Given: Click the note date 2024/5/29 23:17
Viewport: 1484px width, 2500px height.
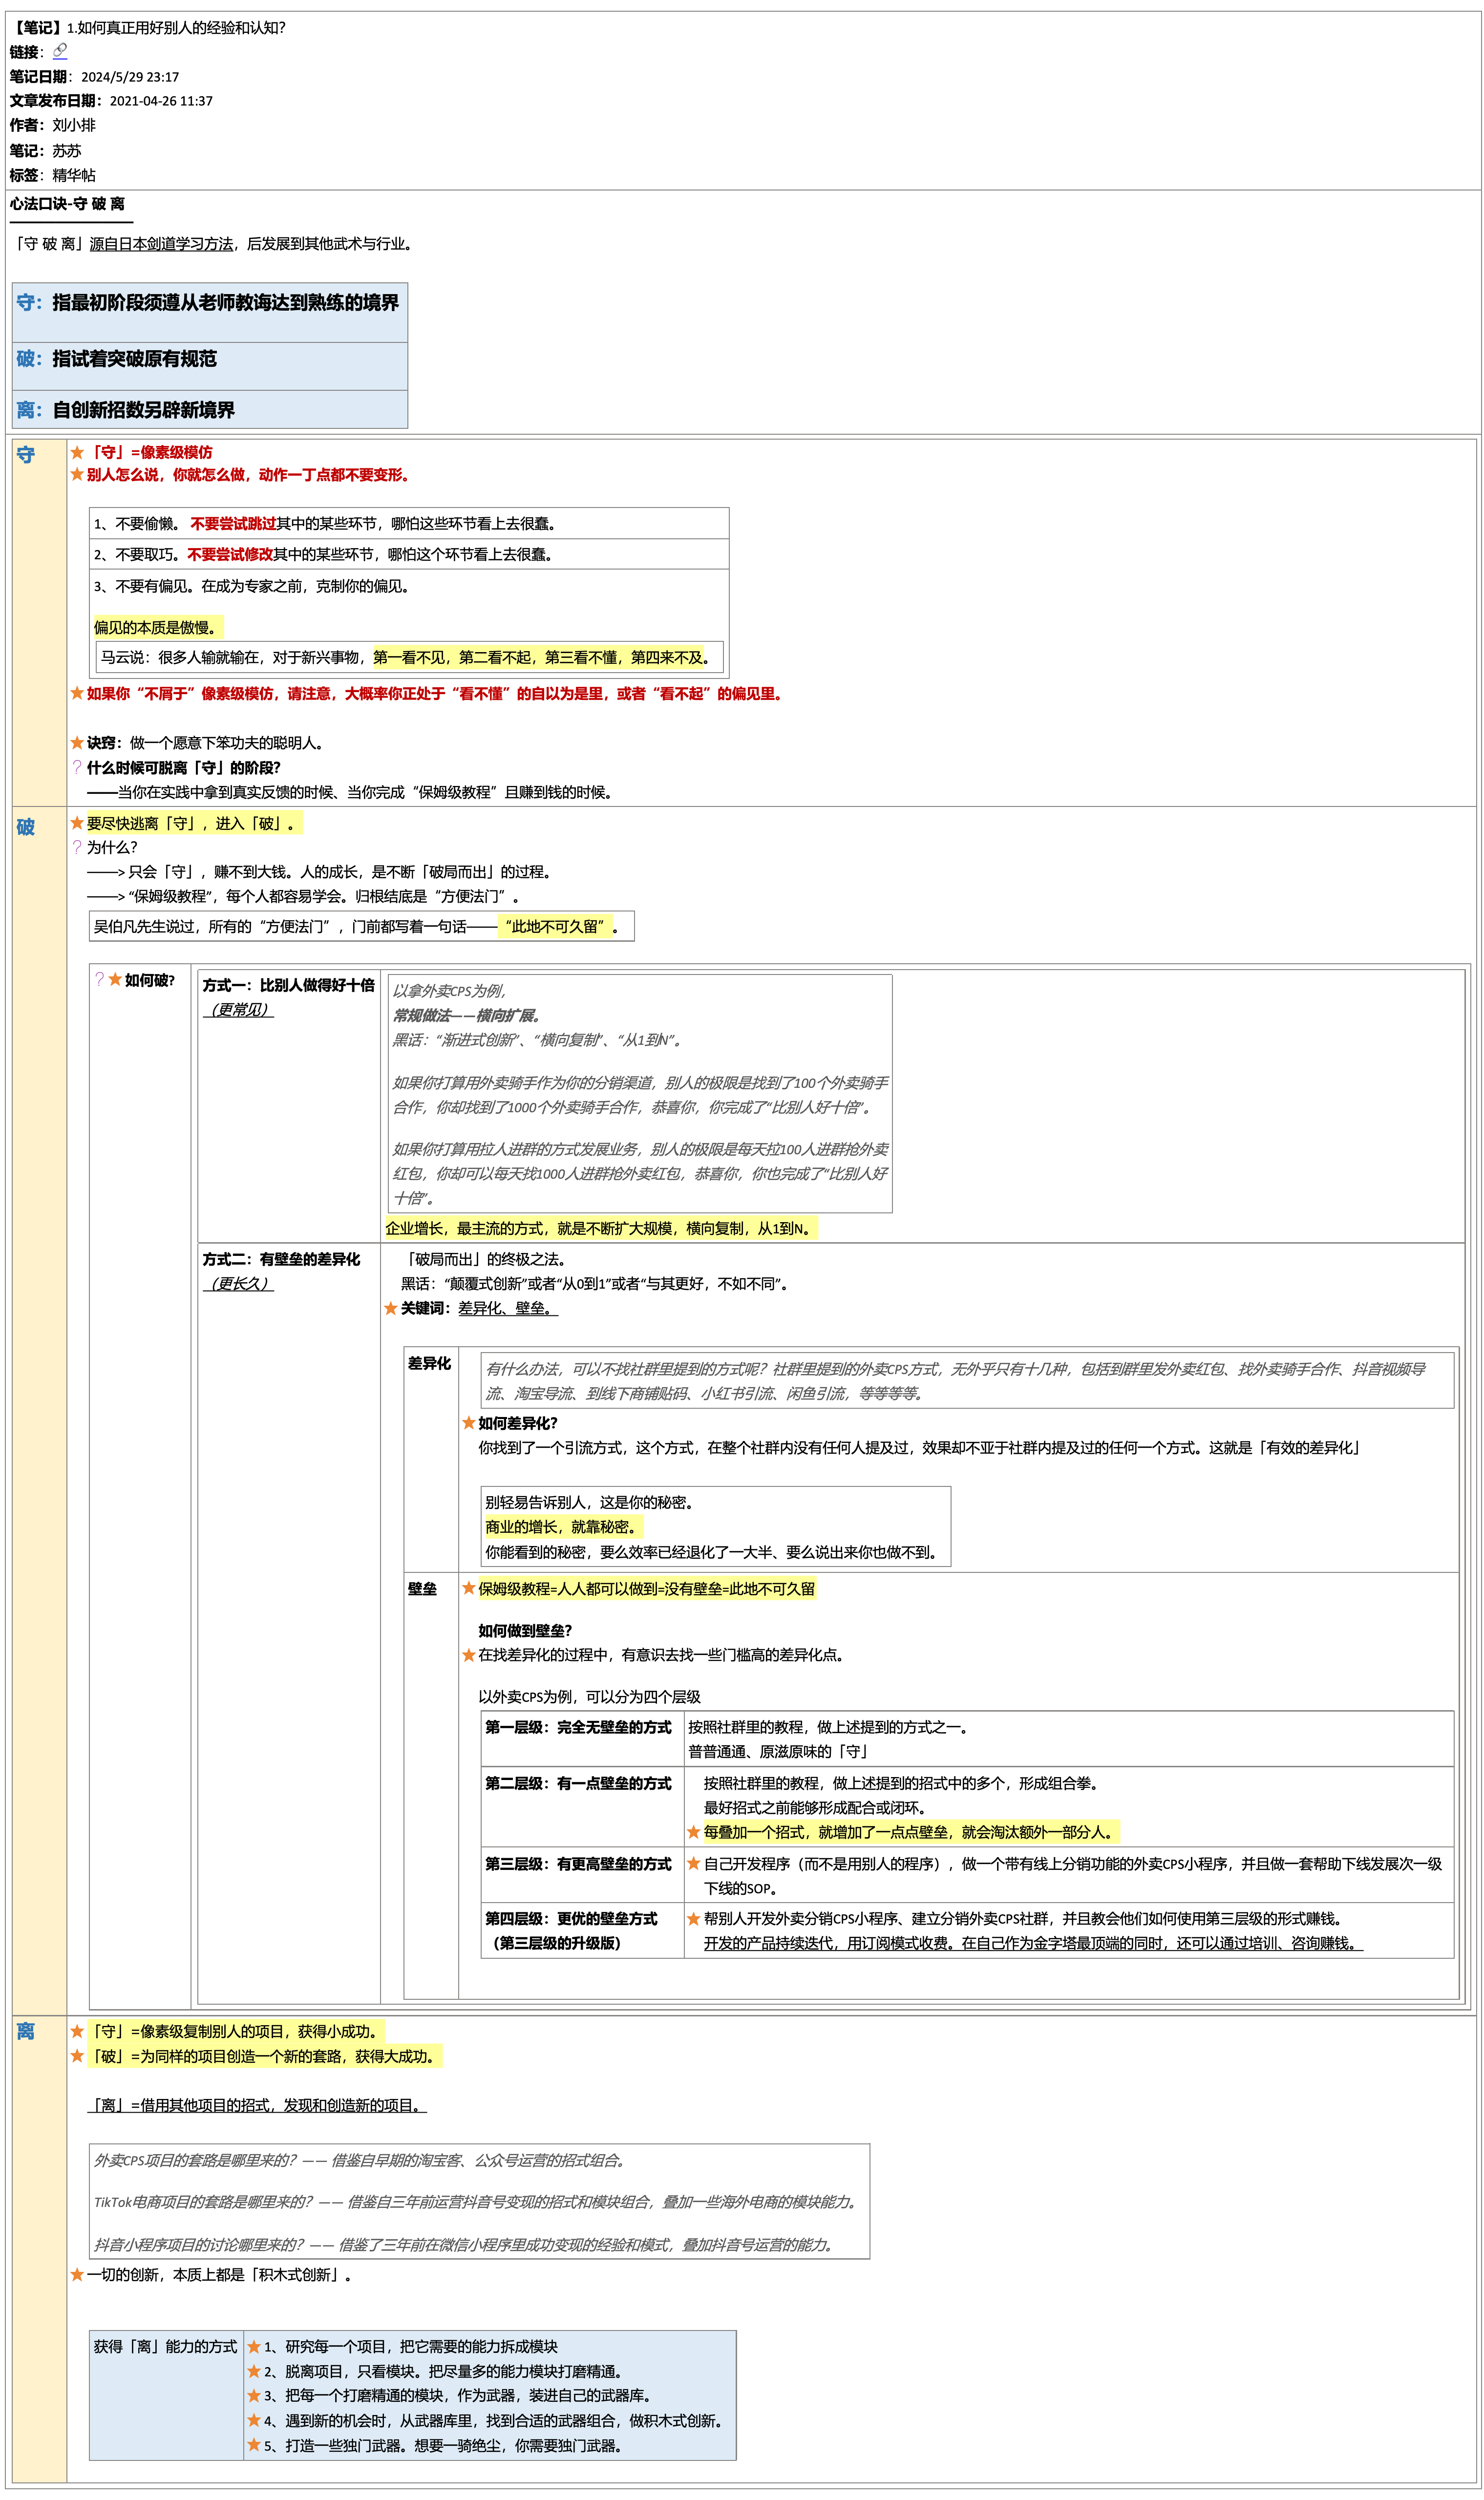Looking at the screenshot, I should [x=130, y=76].
